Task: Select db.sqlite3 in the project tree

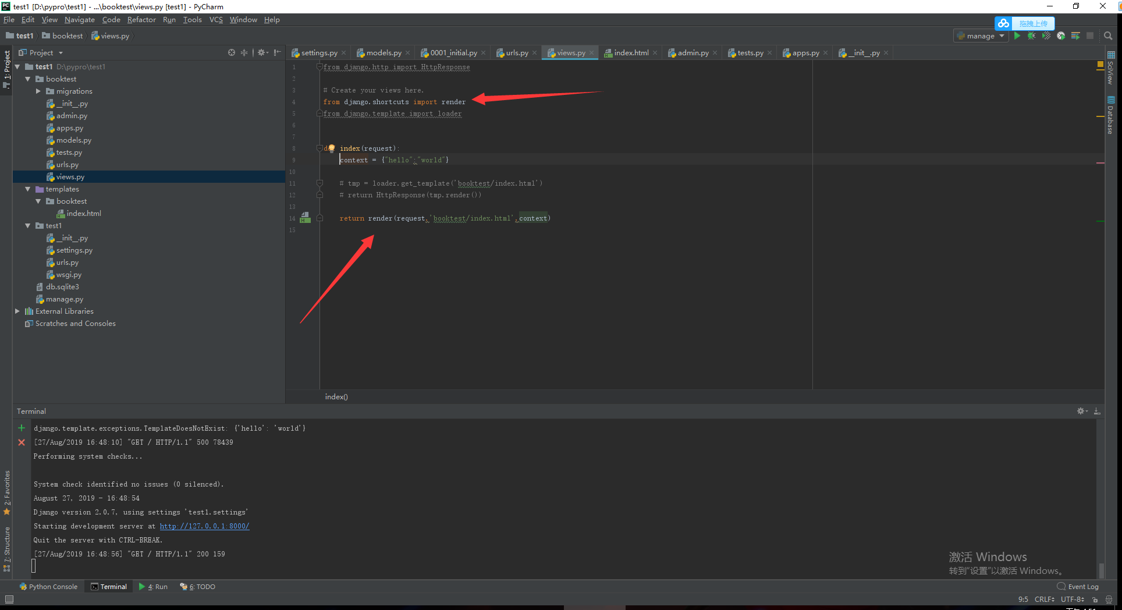Action: tap(62, 287)
